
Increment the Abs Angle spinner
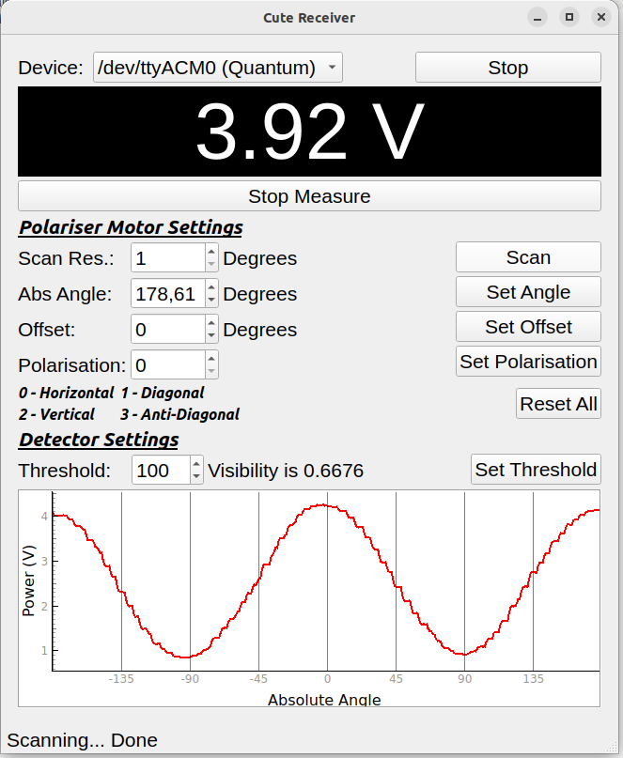click(211, 287)
